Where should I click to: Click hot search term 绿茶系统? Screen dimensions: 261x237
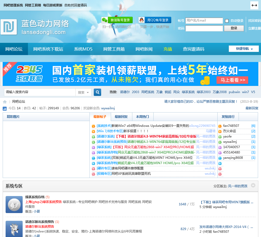click(x=188, y=92)
